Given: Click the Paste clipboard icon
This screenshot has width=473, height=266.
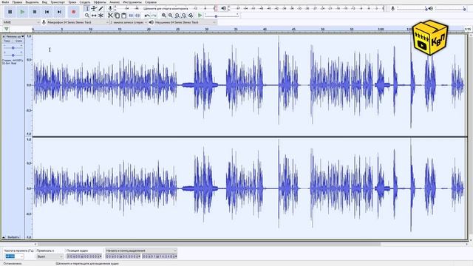Looking at the screenshot, I should pos(123,16).
